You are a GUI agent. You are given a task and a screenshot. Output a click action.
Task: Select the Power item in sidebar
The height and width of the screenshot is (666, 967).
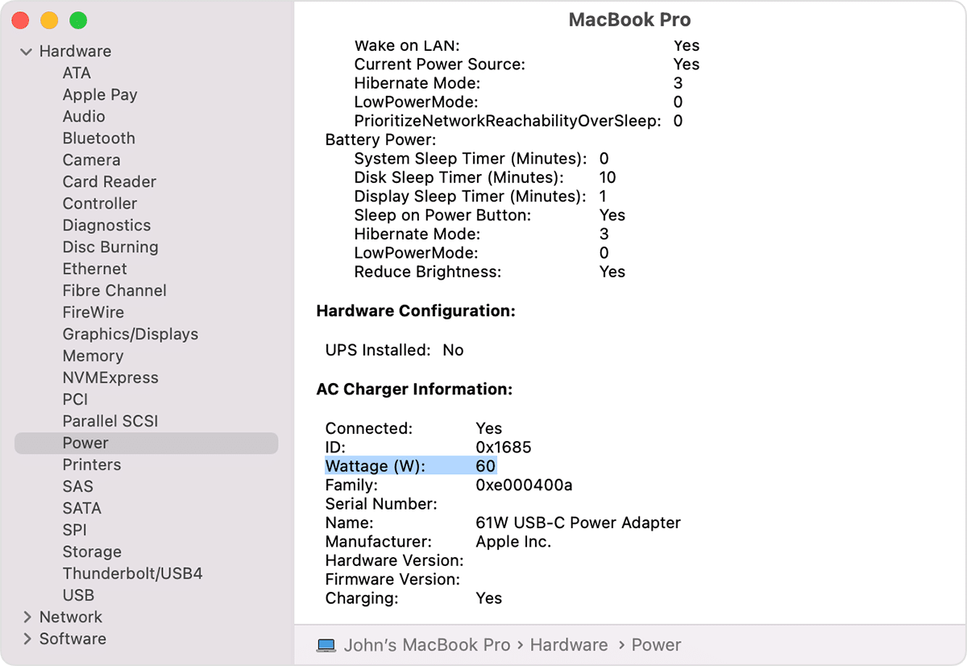[x=85, y=443]
